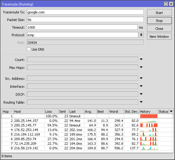Image resolution: width=175 pixels, height=160 pixels.
Task: Click the 596.2 worst value
Action: [119, 148]
